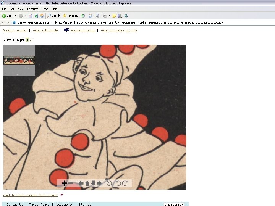Open the View menu
This screenshot has height=206, width=275.
[21, 9]
